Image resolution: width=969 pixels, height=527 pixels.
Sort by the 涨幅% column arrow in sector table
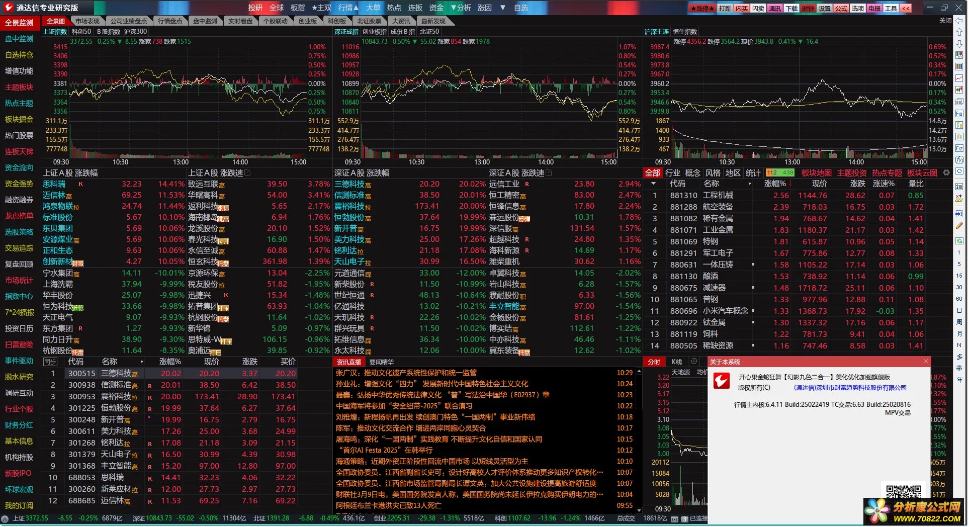click(790, 184)
